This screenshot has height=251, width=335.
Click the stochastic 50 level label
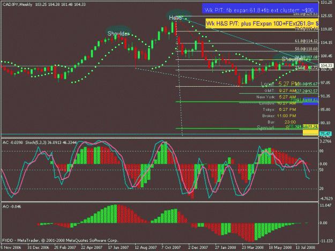(321, 170)
